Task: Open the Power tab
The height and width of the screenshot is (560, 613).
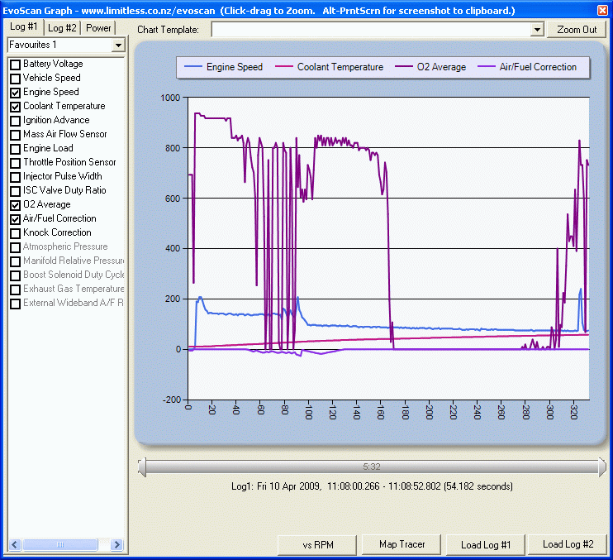Action: click(x=98, y=28)
